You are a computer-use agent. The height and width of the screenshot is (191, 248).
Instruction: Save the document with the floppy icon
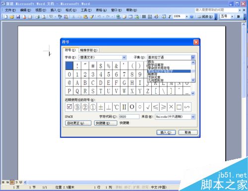(18, 16)
